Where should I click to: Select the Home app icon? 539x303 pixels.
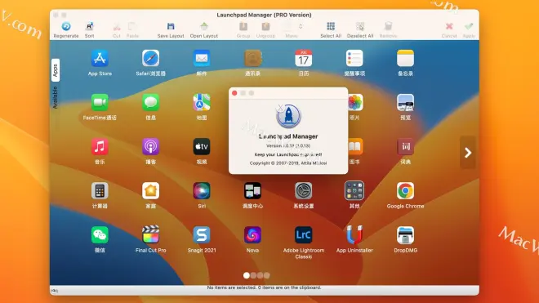(x=150, y=191)
